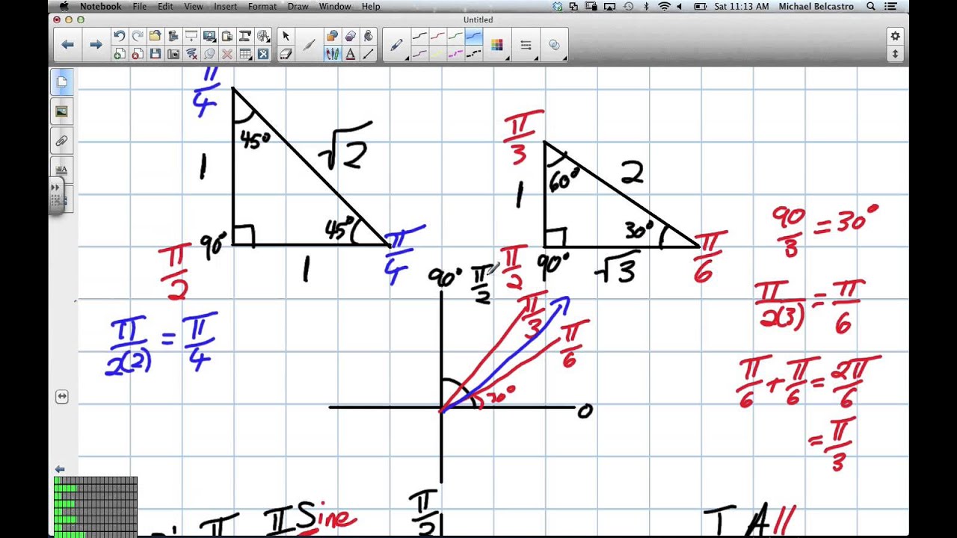
Task: Insert a table with the table icon
Action: coord(245,54)
